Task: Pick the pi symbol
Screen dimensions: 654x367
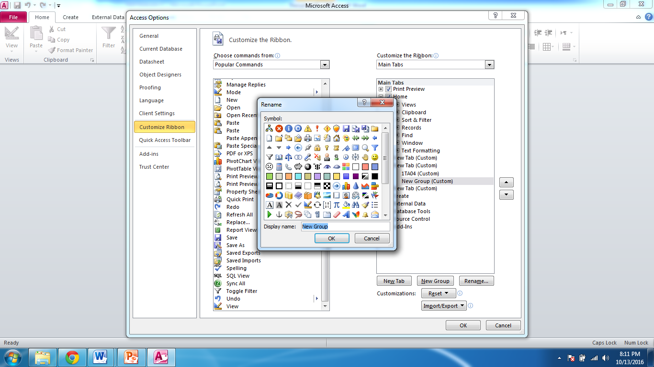Action: pos(336,205)
